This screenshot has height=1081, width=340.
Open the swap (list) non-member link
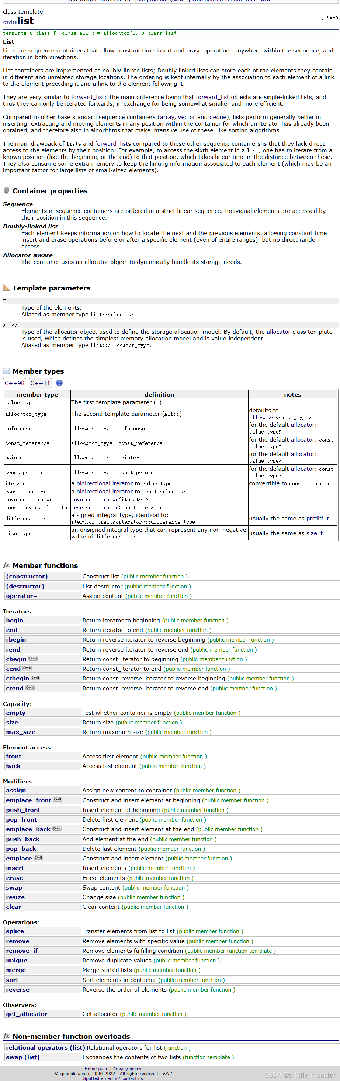(x=22, y=1057)
